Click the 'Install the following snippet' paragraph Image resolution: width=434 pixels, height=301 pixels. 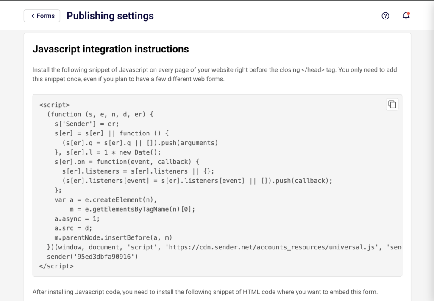(x=215, y=75)
